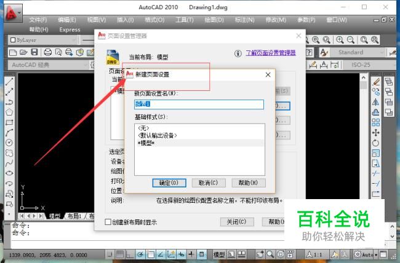Select the Circle tool
This screenshot has height=263, width=400.
pyautogui.click(x=9, y=143)
